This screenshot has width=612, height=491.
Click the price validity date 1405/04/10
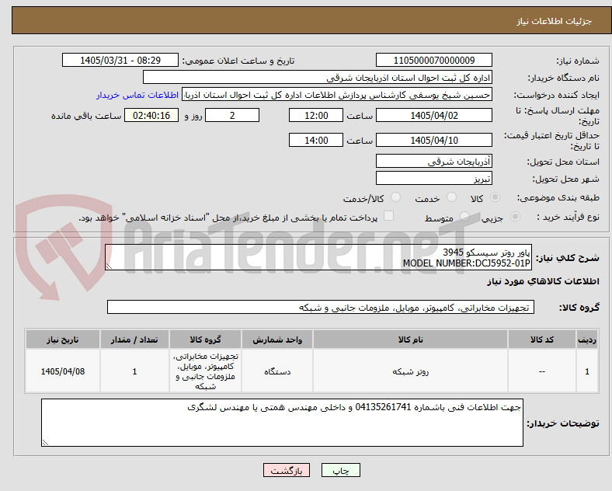(x=433, y=140)
